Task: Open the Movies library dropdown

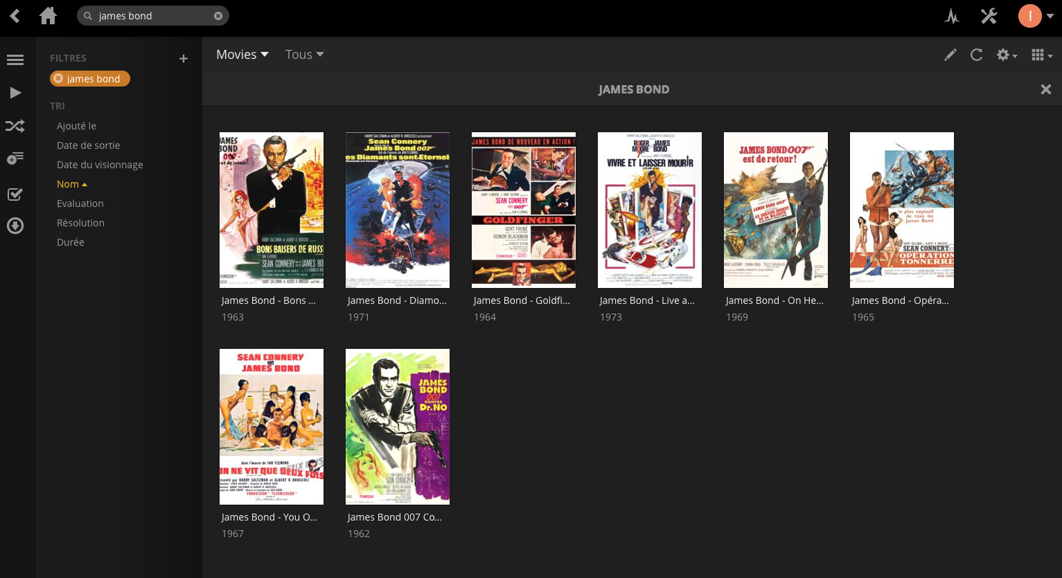Action: pyautogui.click(x=242, y=55)
